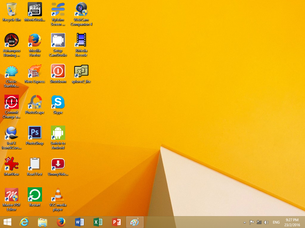
Task: Open the Windows Start button
Action: point(7,222)
